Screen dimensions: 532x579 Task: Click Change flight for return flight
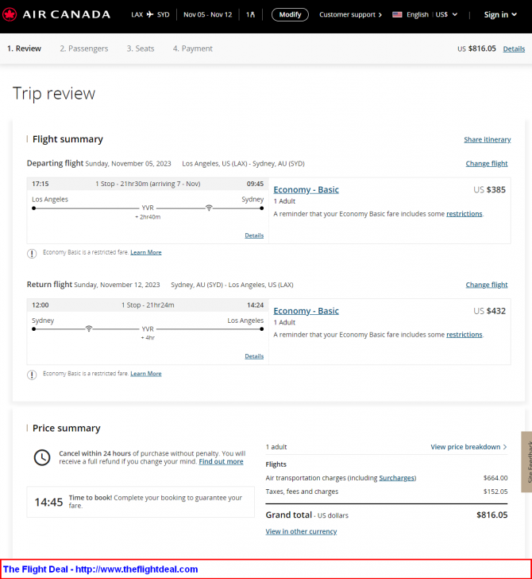[486, 285]
